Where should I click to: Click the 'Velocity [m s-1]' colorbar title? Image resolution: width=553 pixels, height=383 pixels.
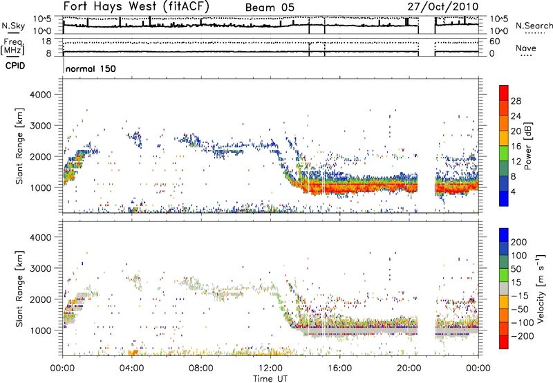(541, 288)
